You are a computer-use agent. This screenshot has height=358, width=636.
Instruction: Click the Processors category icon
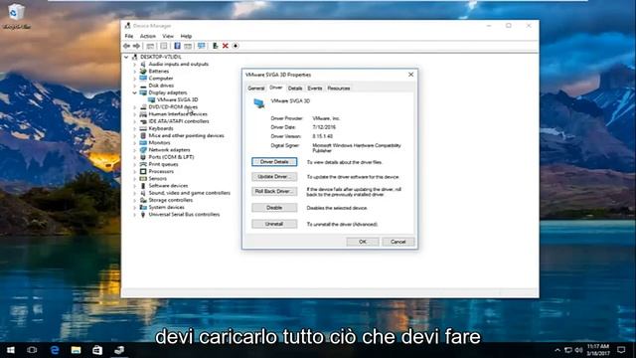143,171
